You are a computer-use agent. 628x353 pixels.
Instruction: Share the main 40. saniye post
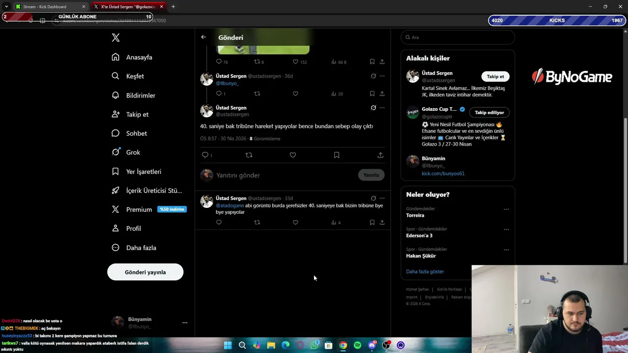(380, 155)
